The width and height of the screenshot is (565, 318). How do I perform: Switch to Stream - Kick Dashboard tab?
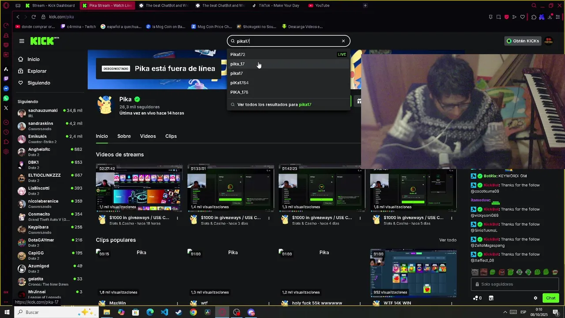52,5
